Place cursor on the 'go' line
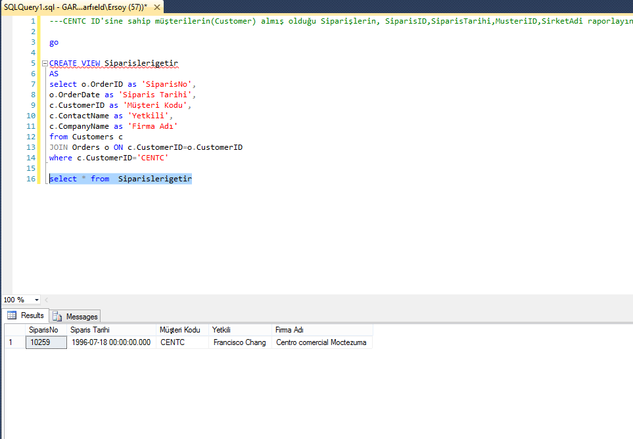 pyautogui.click(x=54, y=42)
